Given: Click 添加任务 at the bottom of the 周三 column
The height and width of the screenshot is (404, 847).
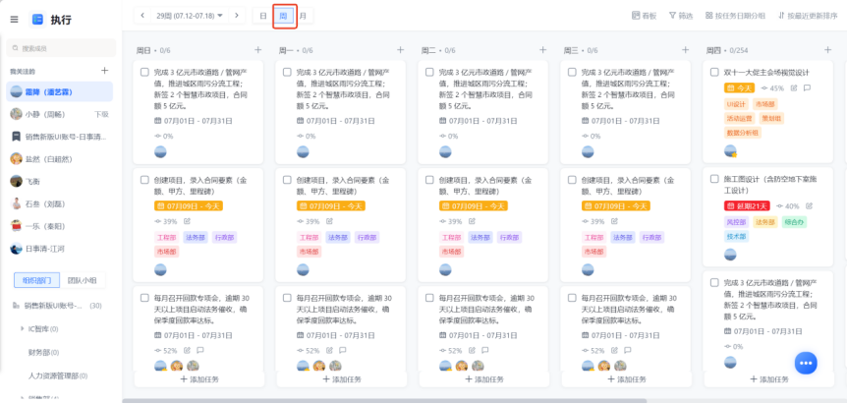Looking at the screenshot, I should tap(627, 379).
